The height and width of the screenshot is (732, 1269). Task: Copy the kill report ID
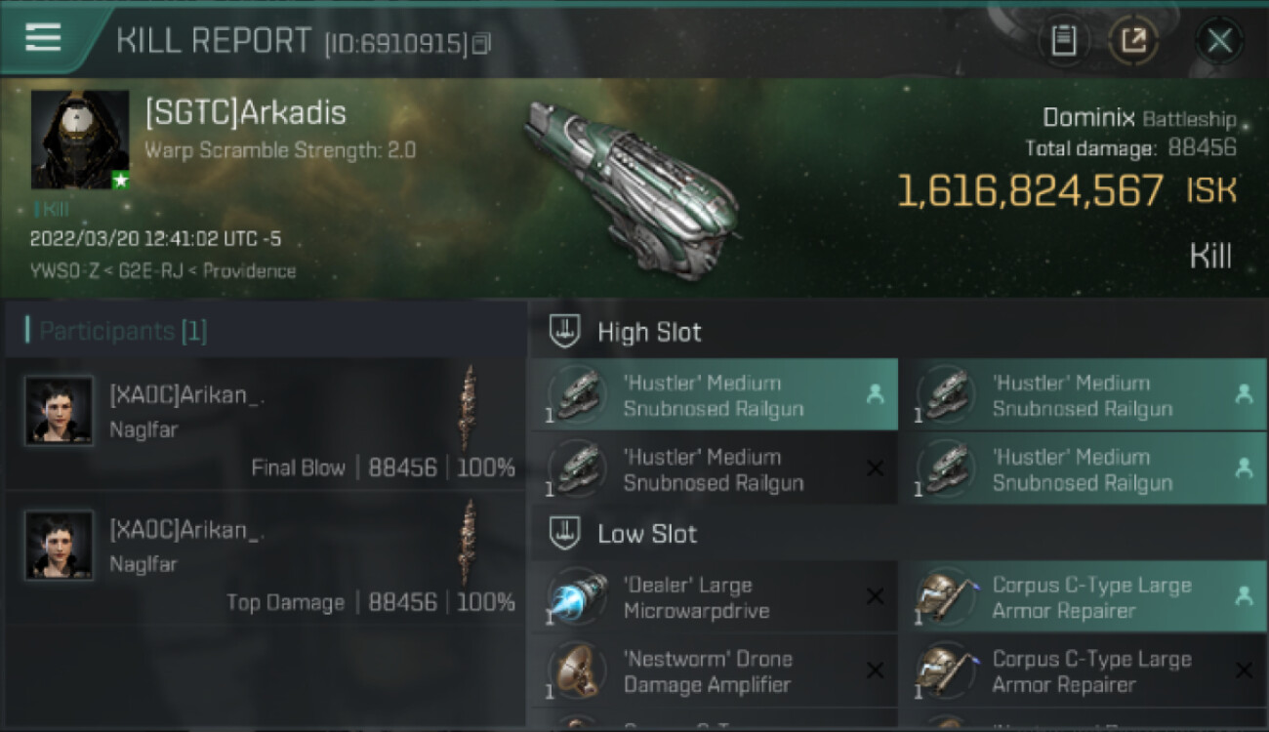pyautogui.click(x=480, y=44)
